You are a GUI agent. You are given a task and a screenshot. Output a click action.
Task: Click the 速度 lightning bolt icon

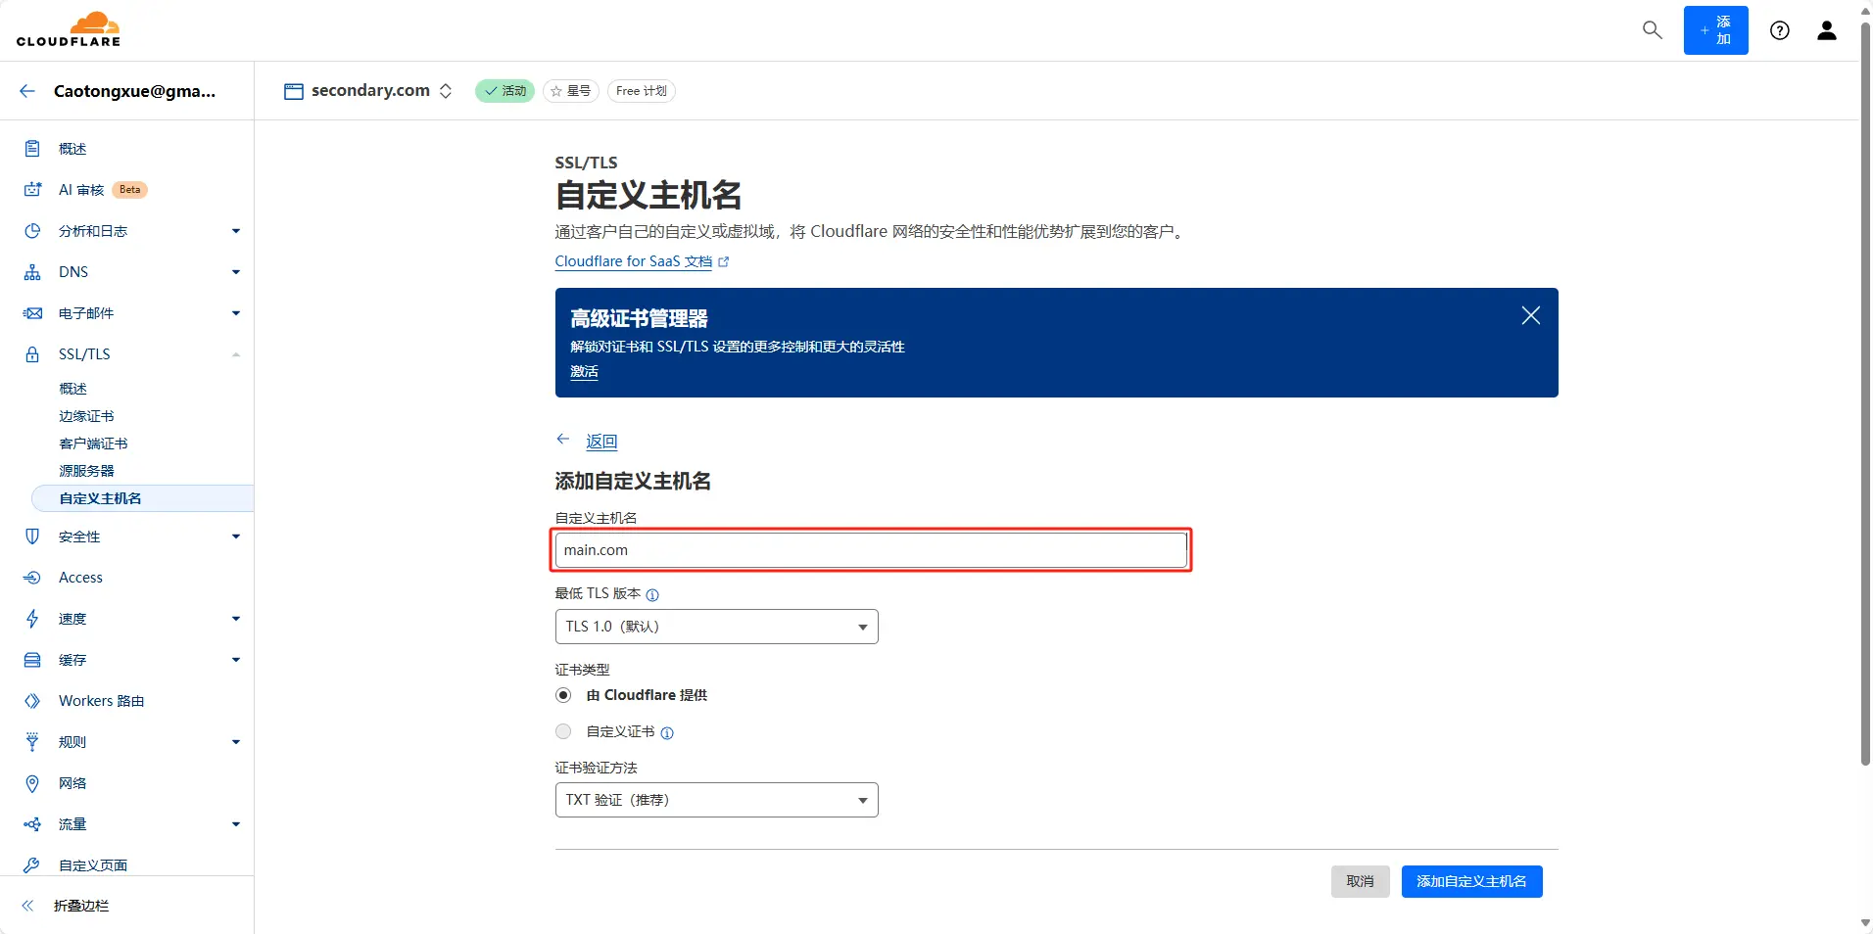[x=32, y=619]
